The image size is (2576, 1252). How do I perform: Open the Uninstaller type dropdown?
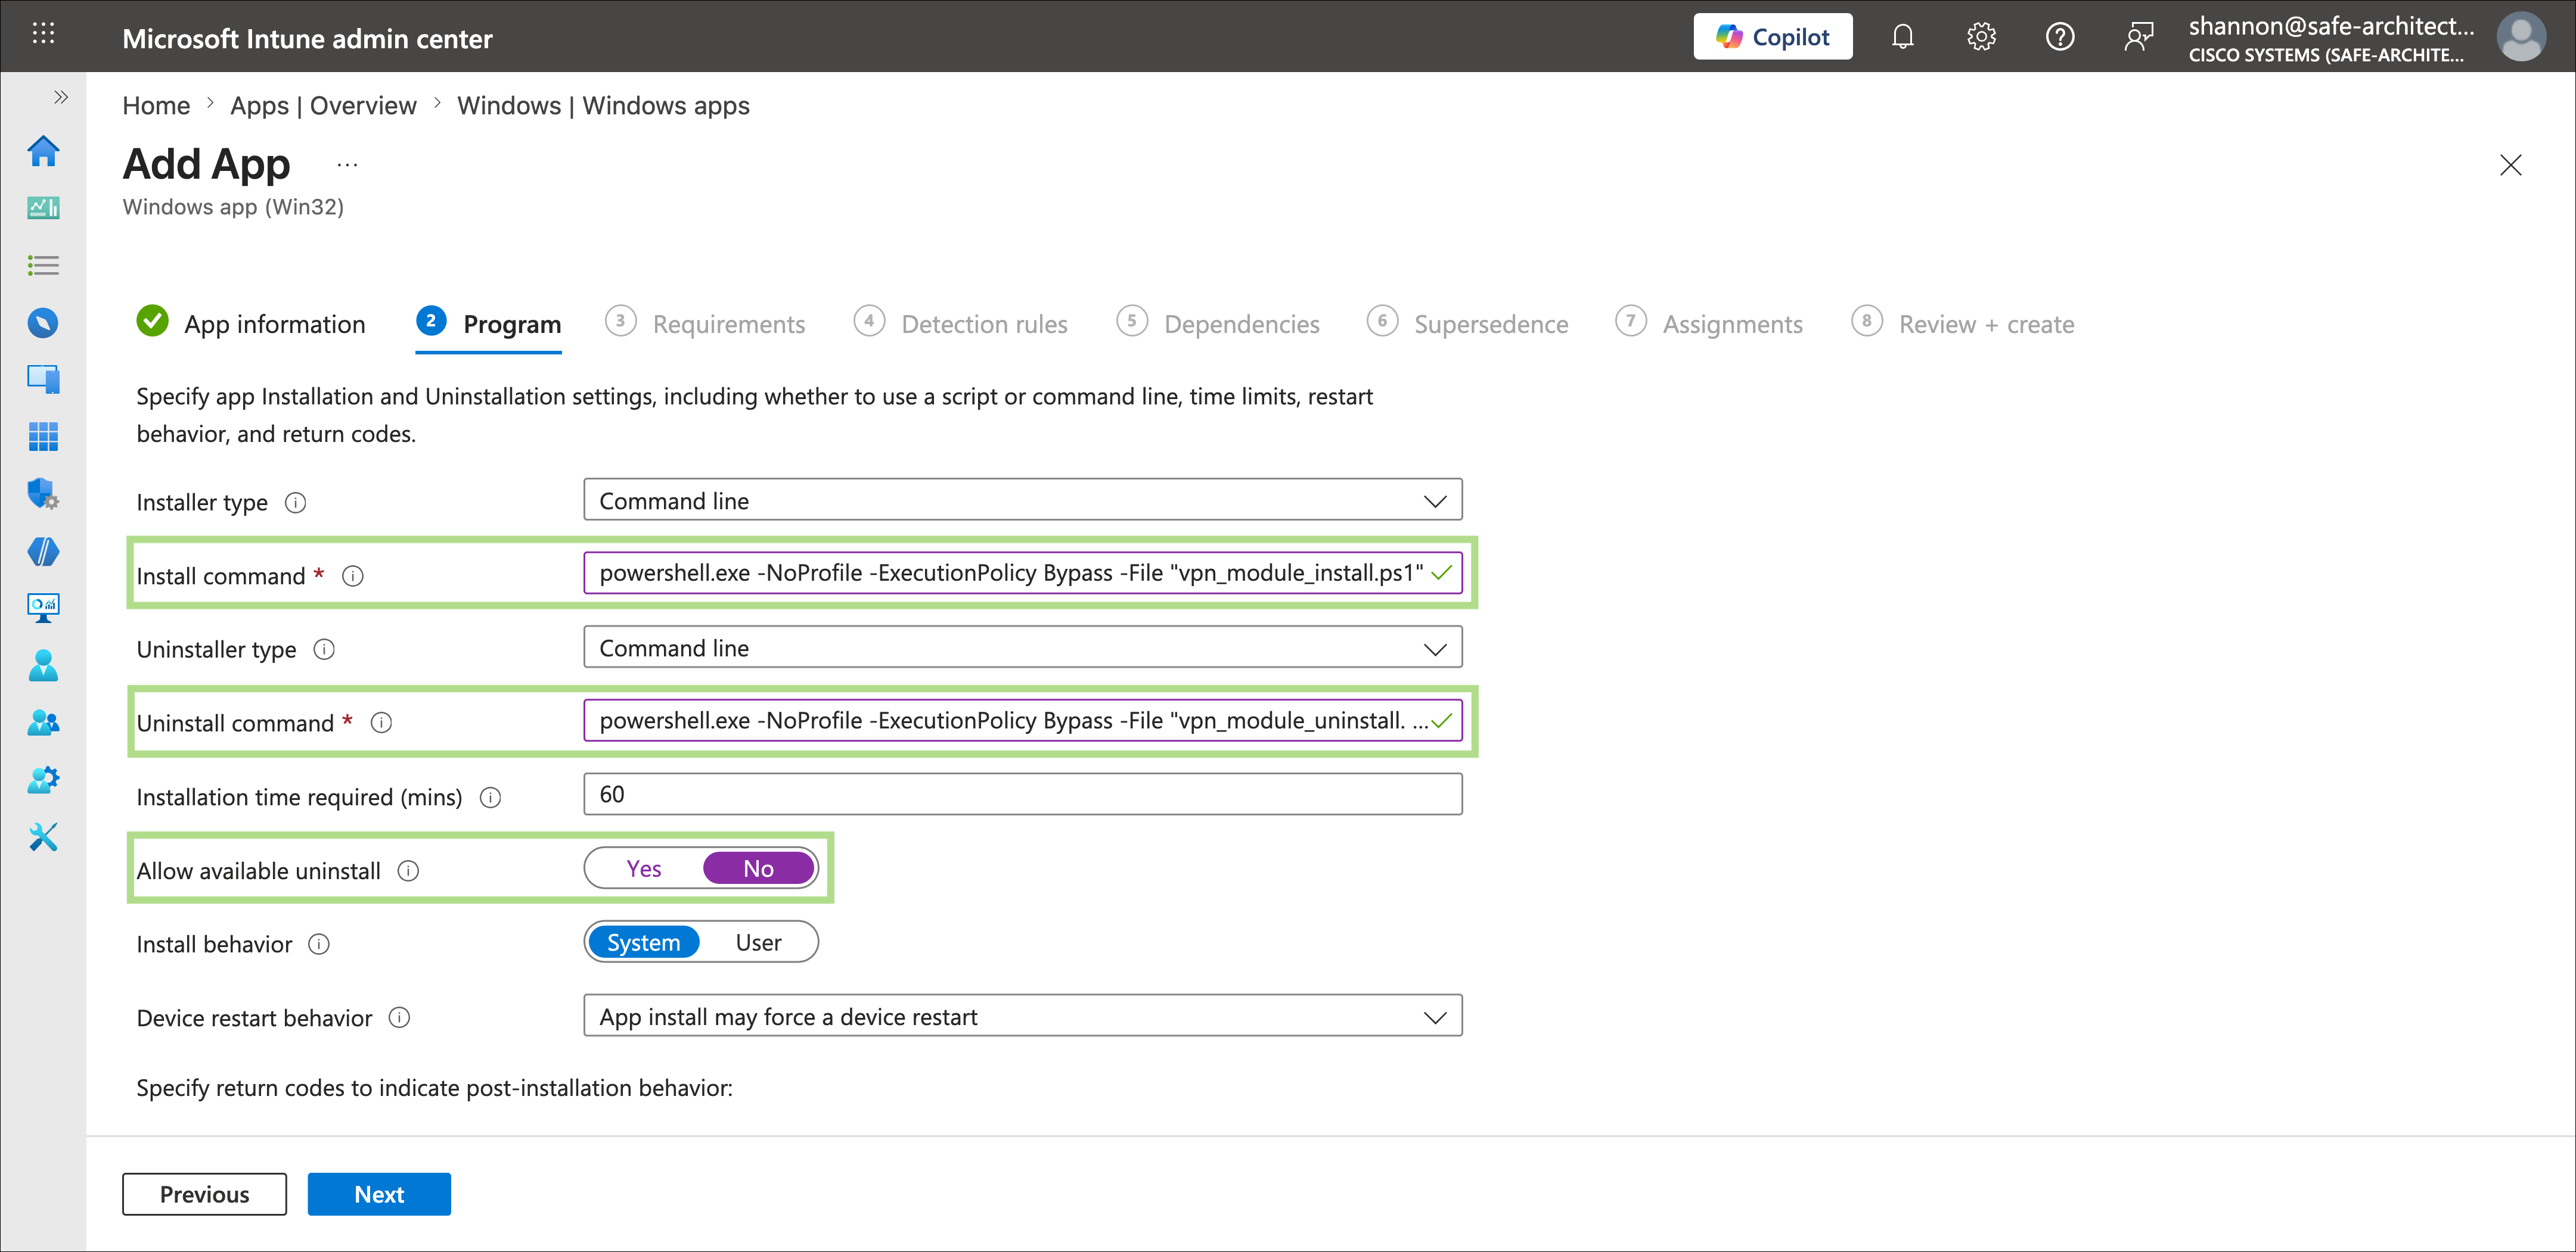pyautogui.click(x=1022, y=647)
